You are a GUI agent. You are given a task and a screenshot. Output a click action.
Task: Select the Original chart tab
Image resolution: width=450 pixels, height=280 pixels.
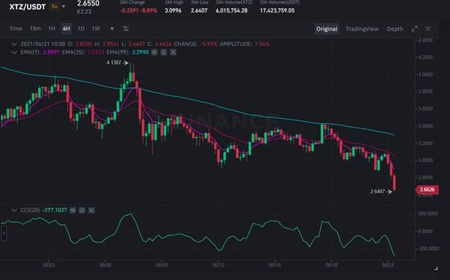tap(327, 29)
